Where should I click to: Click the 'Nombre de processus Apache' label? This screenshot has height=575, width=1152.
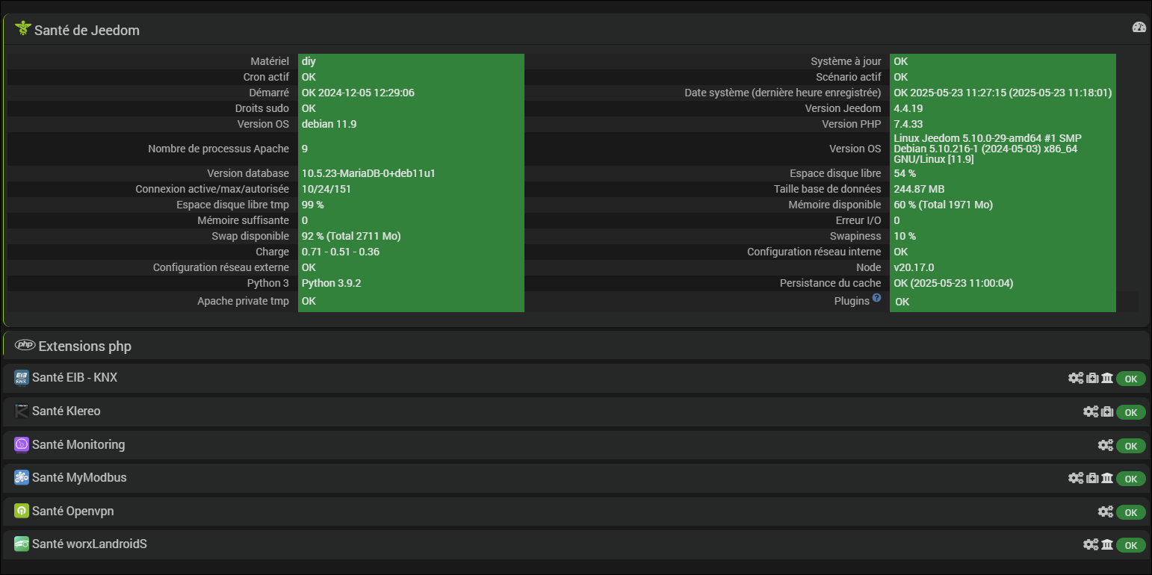pos(218,149)
